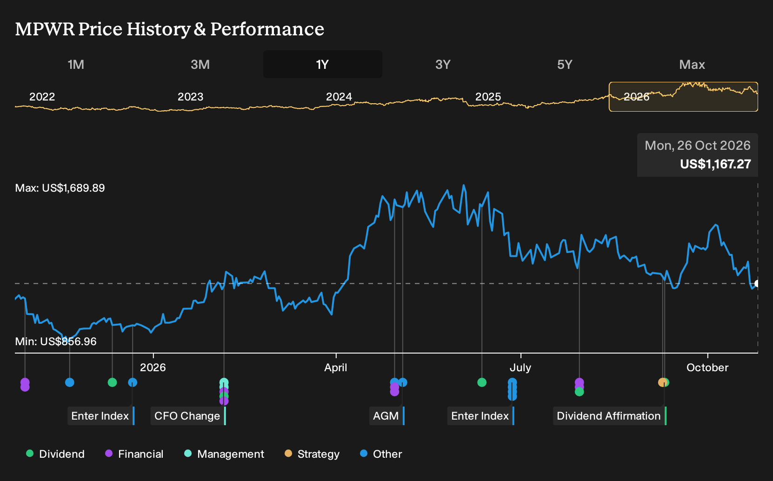Toggle Financial events in legend
This screenshot has width=773, height=481.
(x=134, y=454)
